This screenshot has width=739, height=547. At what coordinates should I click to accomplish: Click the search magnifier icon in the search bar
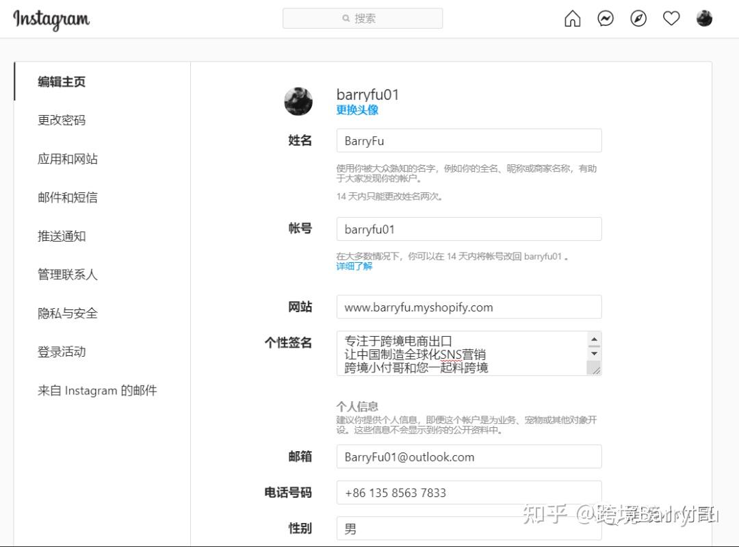pyautogui.click(x=346, y=18)
